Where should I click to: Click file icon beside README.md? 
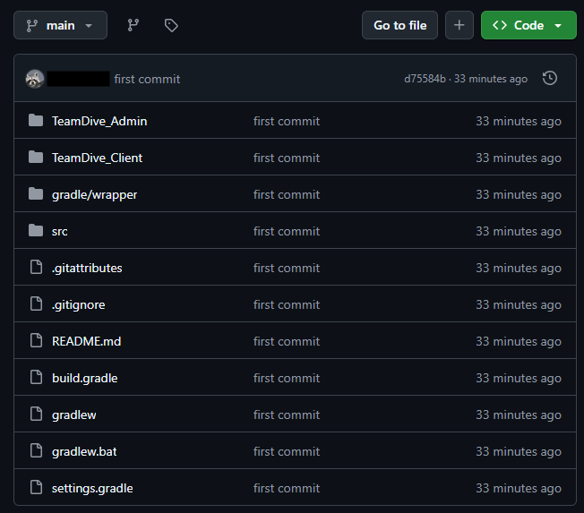click(x=36, y=340)
